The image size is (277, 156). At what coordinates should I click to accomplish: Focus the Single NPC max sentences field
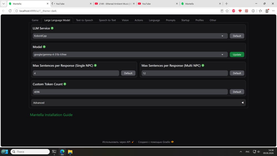76,73
